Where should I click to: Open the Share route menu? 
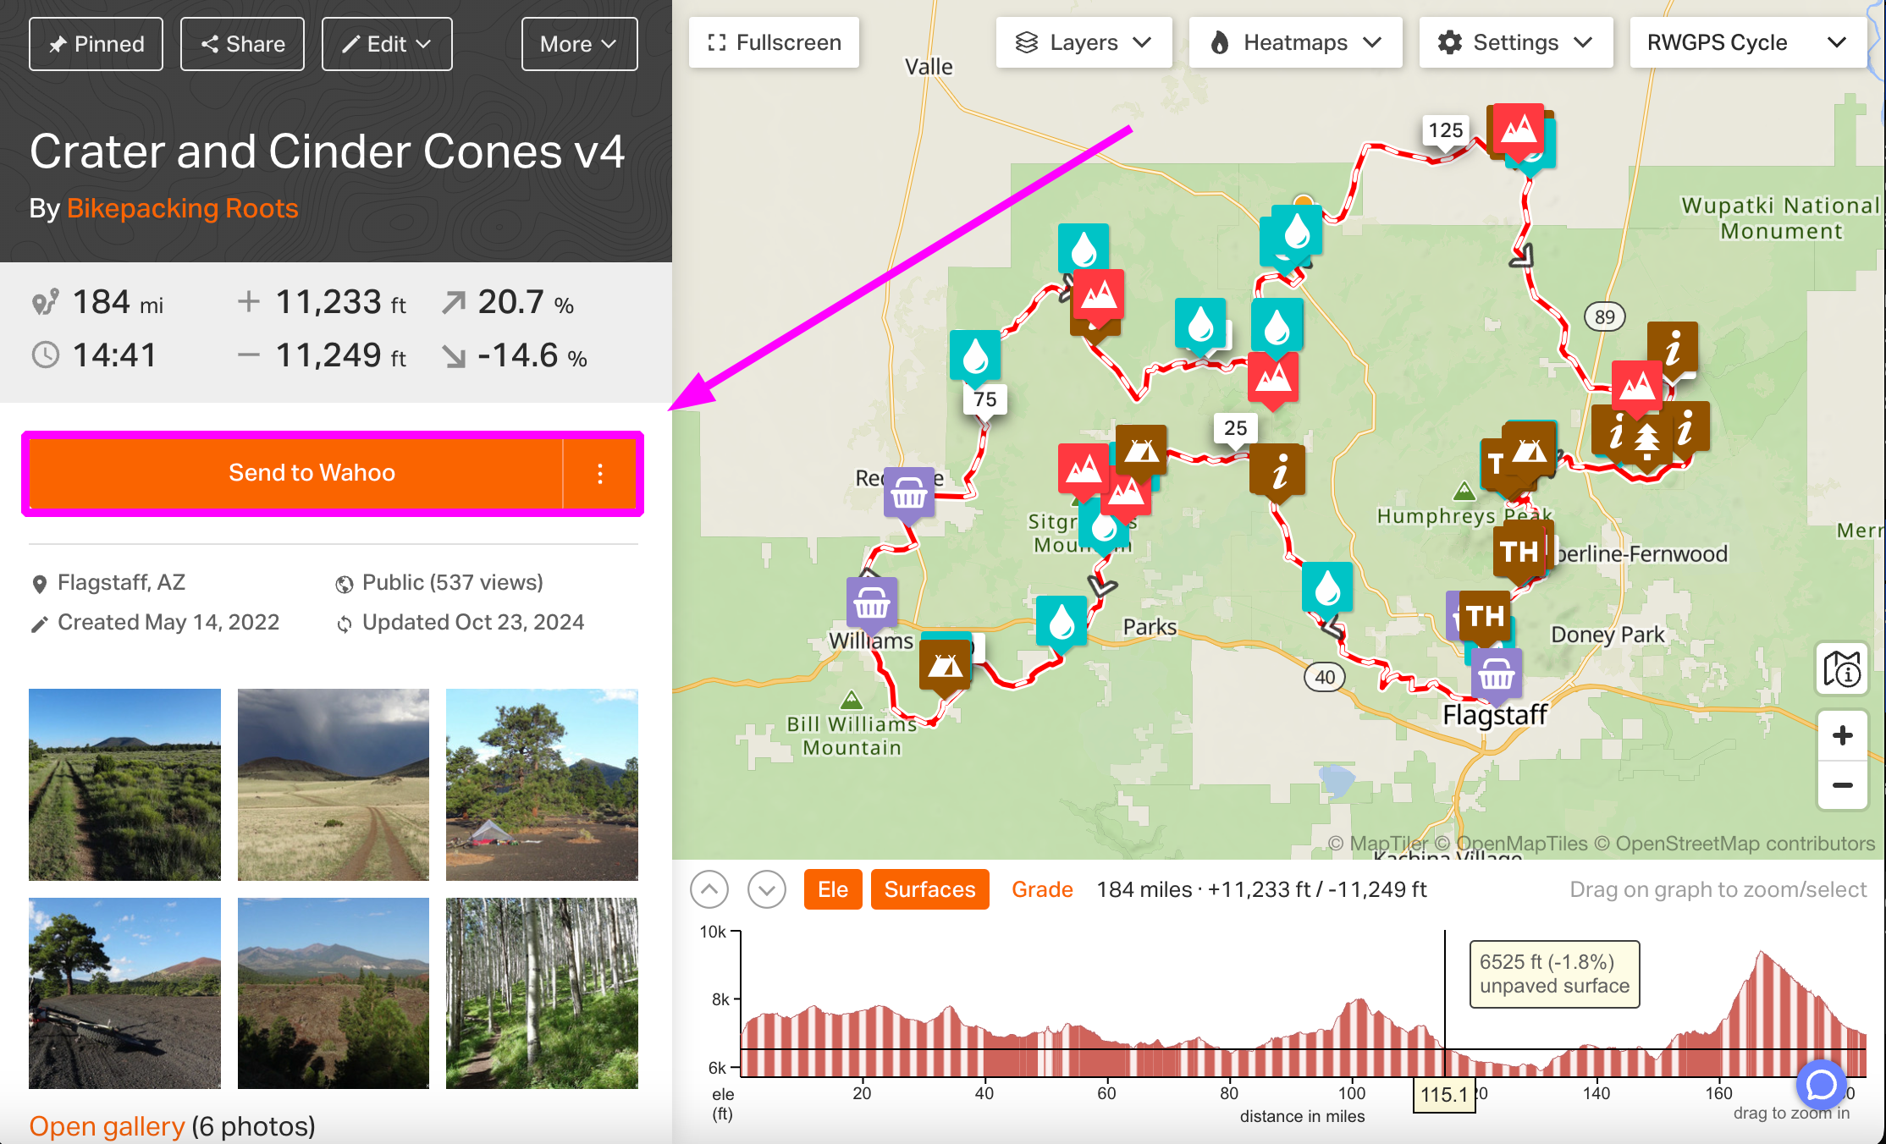click(242, 43)
